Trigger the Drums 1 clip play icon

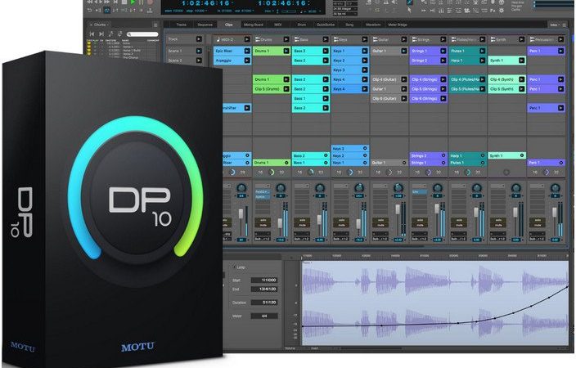click(286, 51)
